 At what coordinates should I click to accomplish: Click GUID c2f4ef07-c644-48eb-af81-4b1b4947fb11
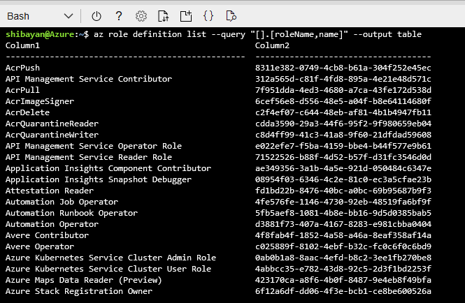pyautogui.click(x=343, y=112)
